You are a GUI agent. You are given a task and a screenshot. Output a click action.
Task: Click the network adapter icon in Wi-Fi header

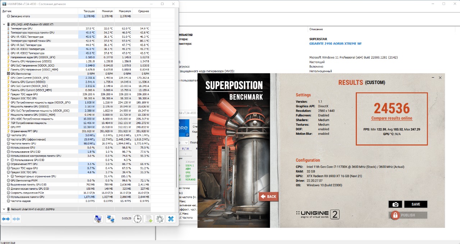click(9, 209)
